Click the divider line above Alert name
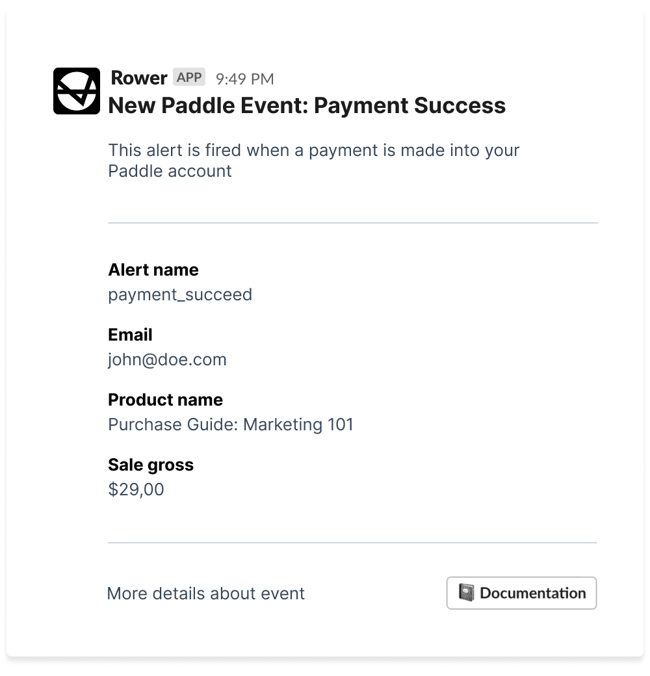650x676 pixels. click(x=352, y=223)
